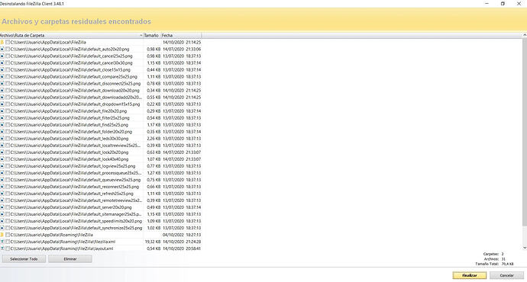
Task: Click file icon of default_dropdown15x15.png
Action: (2, 104)
